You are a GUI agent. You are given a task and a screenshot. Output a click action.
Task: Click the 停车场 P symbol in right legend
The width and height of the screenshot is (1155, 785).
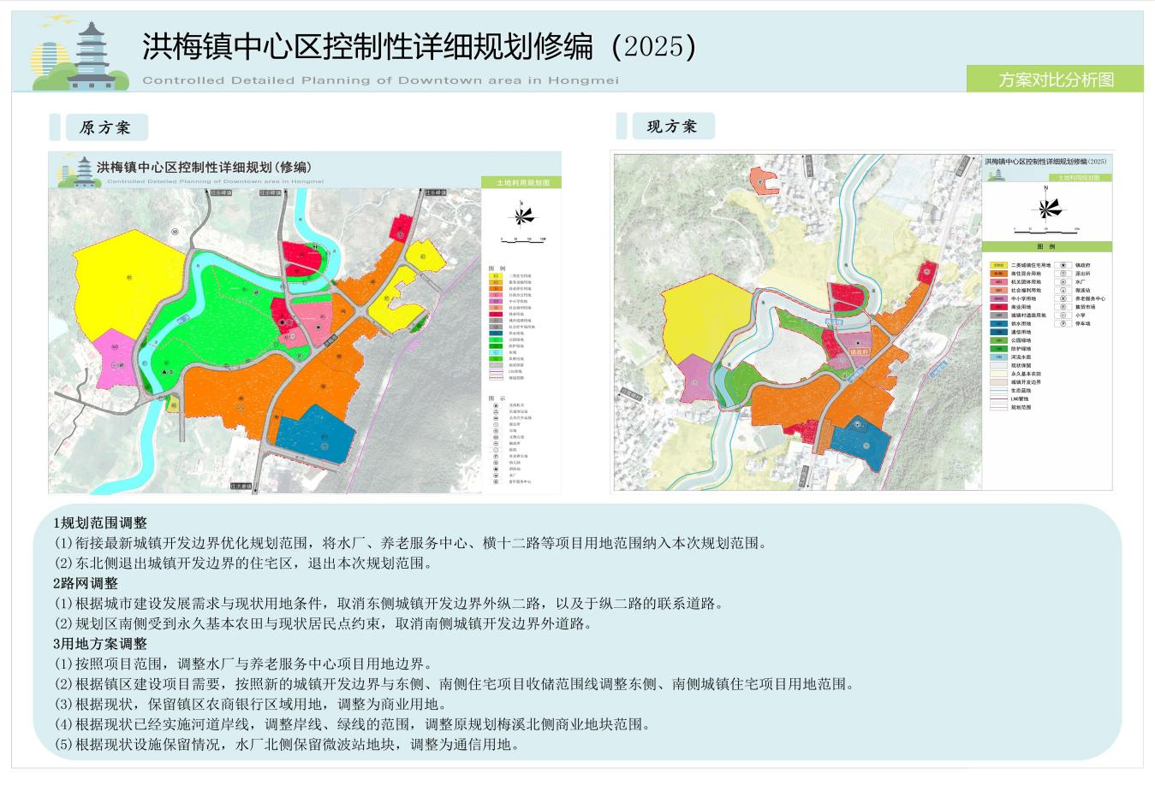pyautogui.click(x=1063, y=323)
